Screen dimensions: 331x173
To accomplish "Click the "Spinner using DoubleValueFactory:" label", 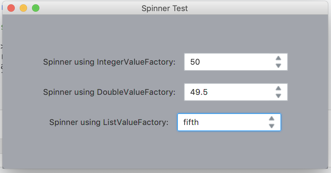I will (x=109, y=92).
